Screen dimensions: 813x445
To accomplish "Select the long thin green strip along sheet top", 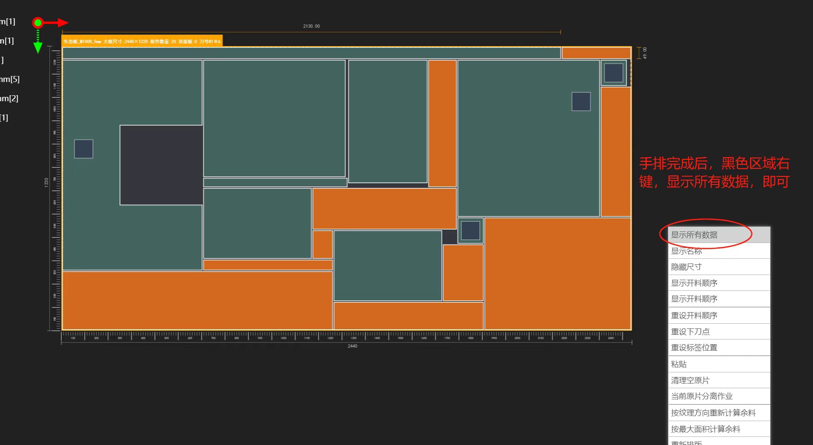I will coord(311,53).
